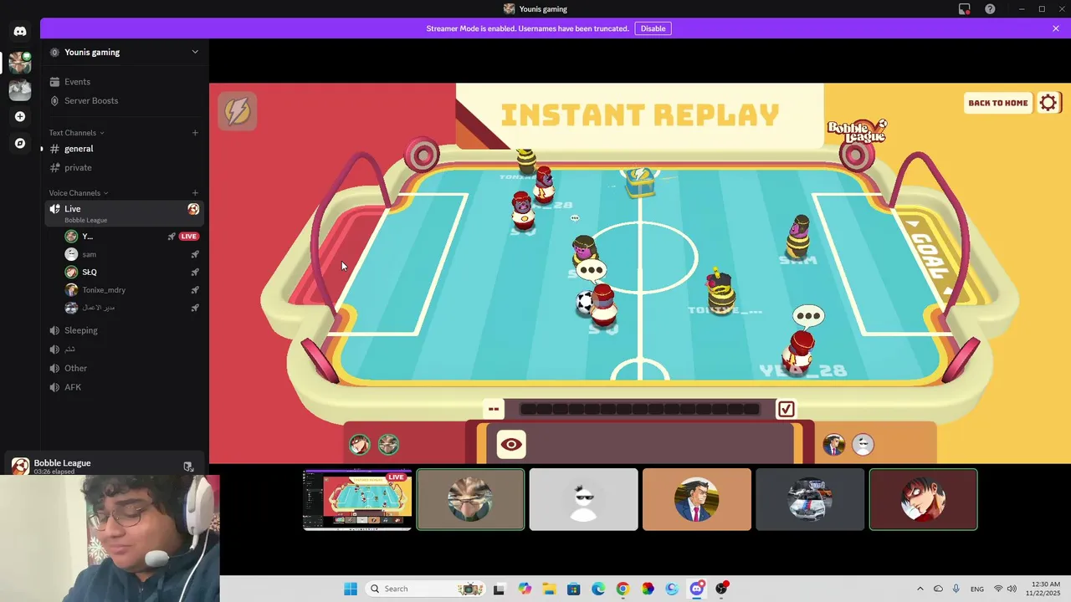Click the move timeline bar
The image size is (1071, 602).
640,409
